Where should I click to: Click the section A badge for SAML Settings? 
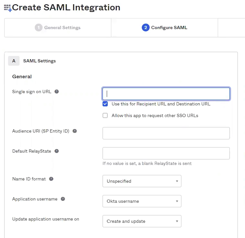tap(14, 61)
